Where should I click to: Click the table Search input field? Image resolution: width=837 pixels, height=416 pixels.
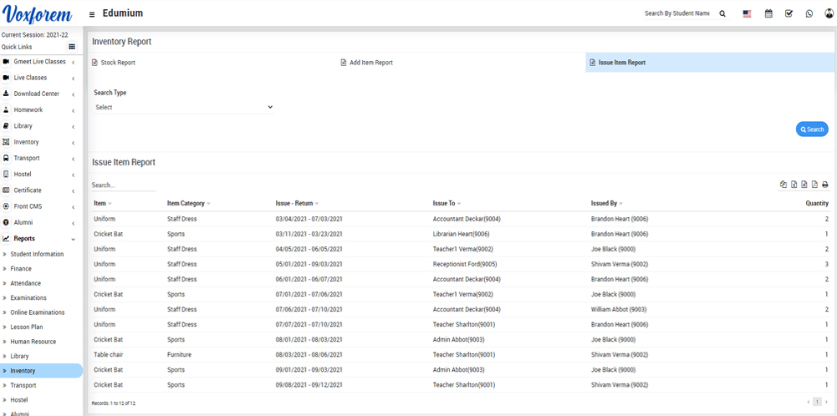click(123, 185)
